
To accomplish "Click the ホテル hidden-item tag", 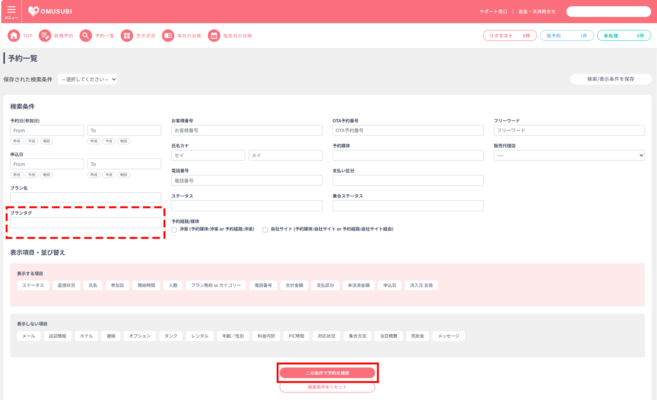I will [86, 336].
